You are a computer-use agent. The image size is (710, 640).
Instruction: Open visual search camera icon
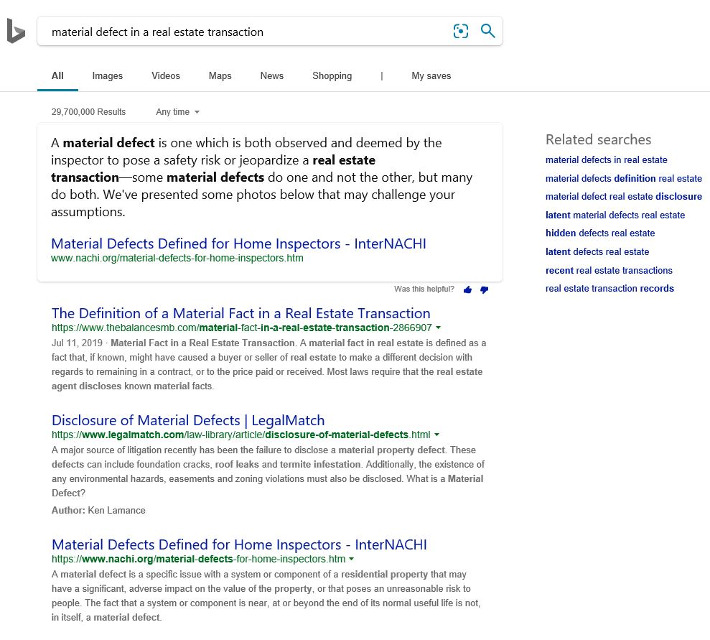pyautogui.click(x=460, y=32)
